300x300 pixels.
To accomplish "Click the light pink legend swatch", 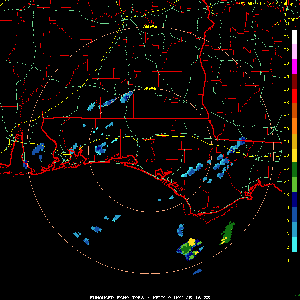I will point(294,51).
